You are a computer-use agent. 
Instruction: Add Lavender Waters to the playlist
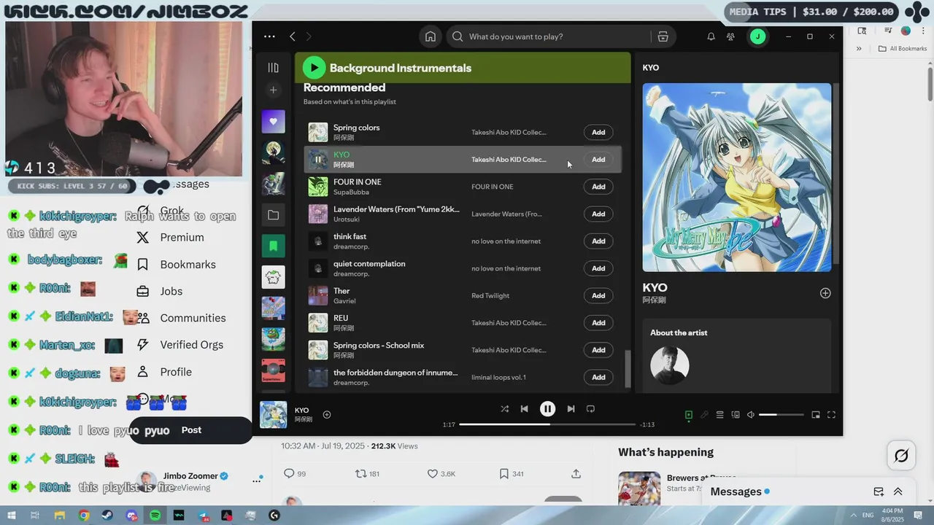pos(598,214)
